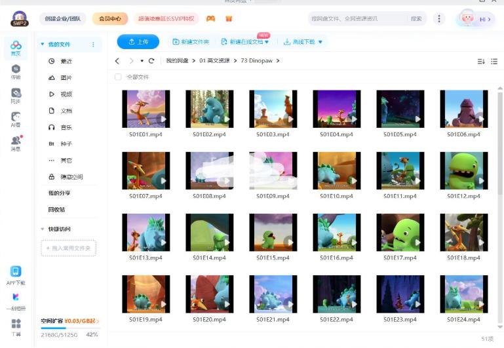Viewport: 504px width, 348px height.
Task: Click file name S01E10.mp4
Action: point(336,196)
